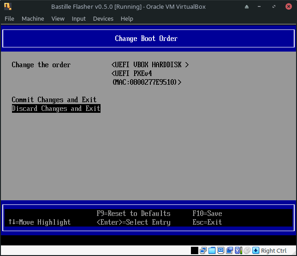Image resolution: width=297 pixels, height=256 pixels.
Task: Open the Machine menu
Action: click(x=33, y=19)
